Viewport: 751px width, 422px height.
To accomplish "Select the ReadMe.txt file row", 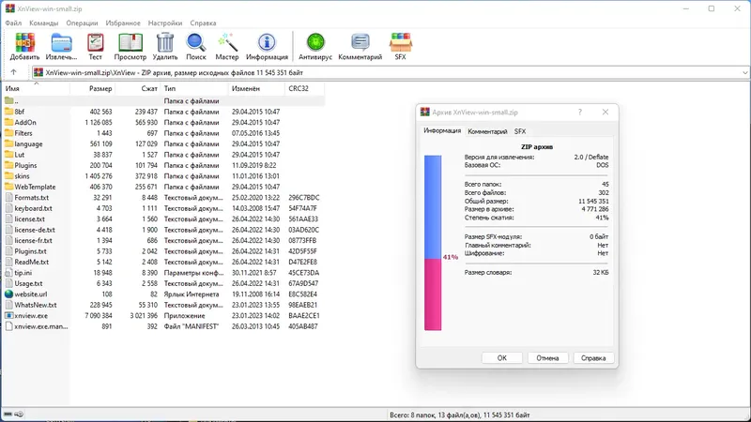I will (x=163, y=262).
